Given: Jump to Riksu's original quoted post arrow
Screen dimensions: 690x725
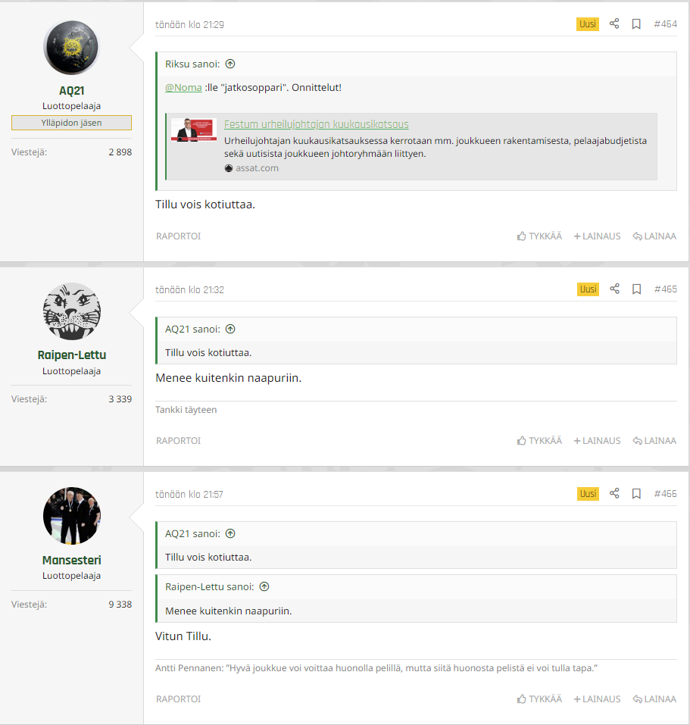Looking at the screenshot, I should 230,64.
